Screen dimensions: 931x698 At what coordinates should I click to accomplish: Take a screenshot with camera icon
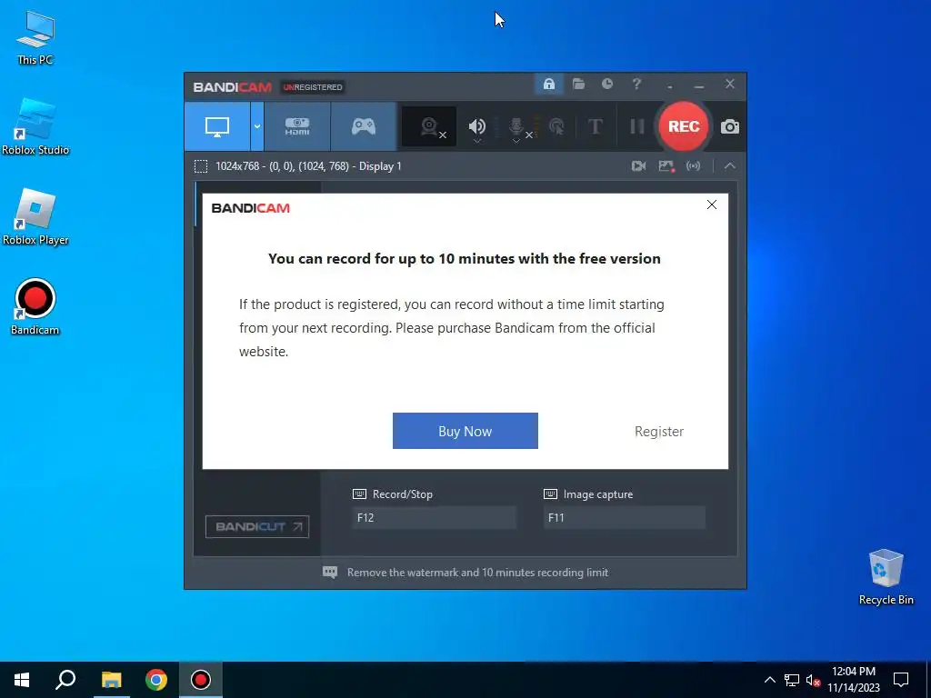730,126
